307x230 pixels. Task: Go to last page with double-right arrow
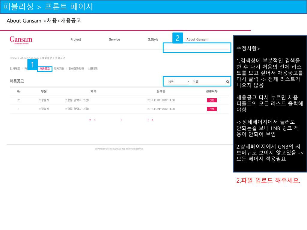[152, 120]
